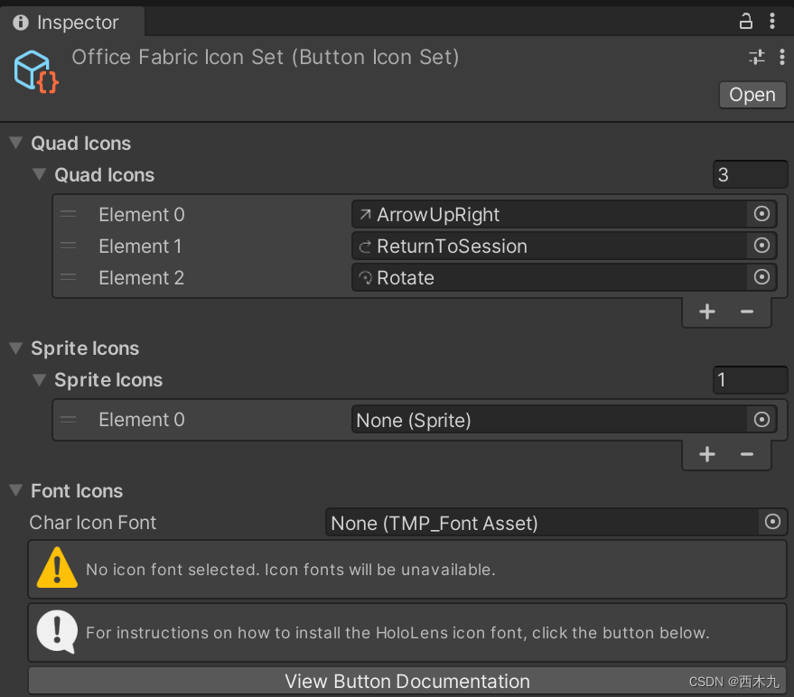Add a new Sprite Icons element
Screen dimensions: 794x697
pos(707,454)
